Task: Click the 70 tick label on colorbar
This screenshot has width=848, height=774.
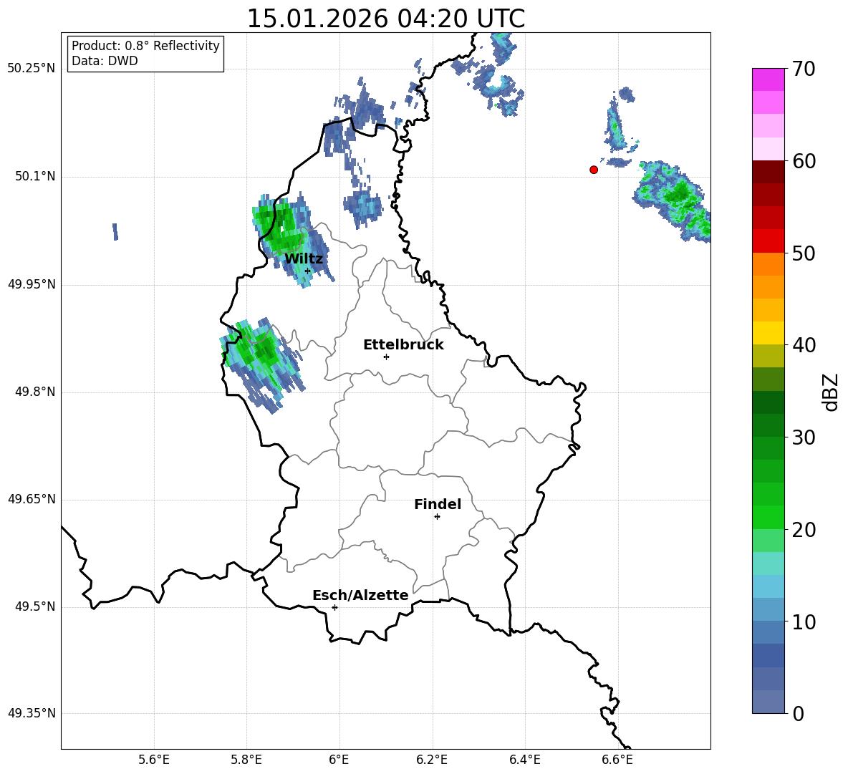Action: [804, 69]
